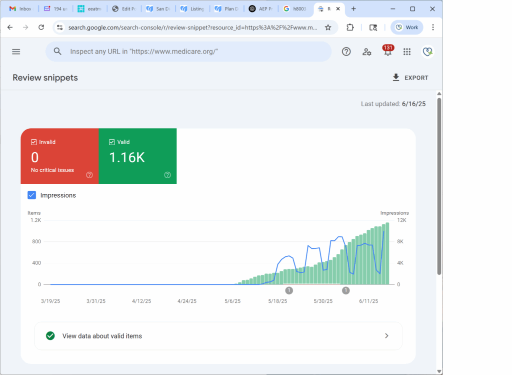
Task: Click the 6/11/25 date axis label
Action: coord(368,301)
